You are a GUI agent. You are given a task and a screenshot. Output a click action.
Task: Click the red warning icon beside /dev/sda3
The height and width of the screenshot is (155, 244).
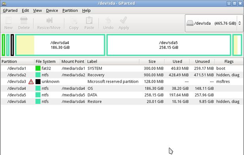(31, 82)
